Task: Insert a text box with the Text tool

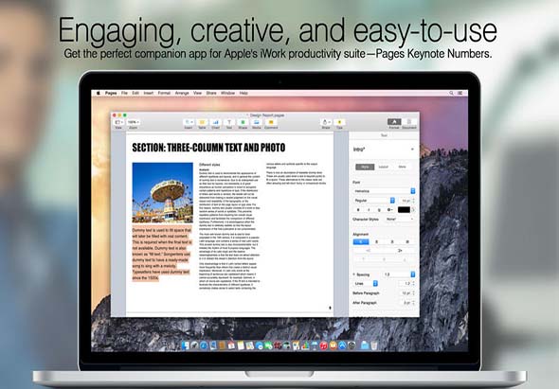Action: pos(229,122)
